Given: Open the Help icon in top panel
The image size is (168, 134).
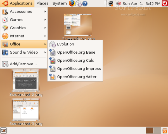Looking at the screenshot, I should pyautogui.click(x=85, y=4).
